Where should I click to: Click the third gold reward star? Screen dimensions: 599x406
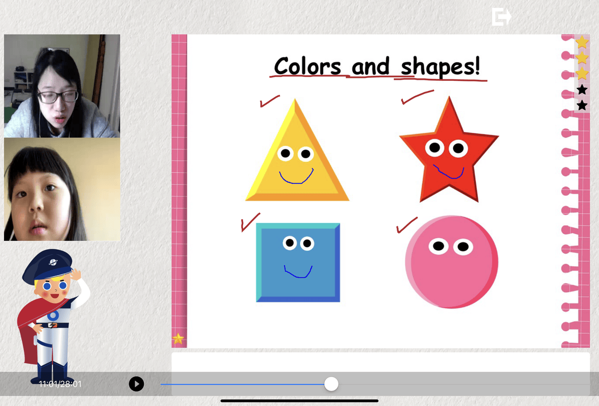pos(582,74)
